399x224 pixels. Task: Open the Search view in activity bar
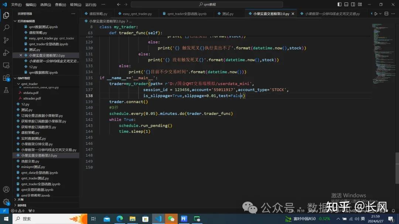pos(6,28)
